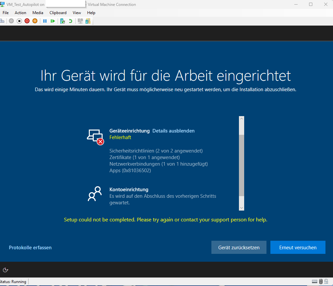Image resolution: width=333 pixels, height=286 pixels.
Task: Click the Erneut versuchen button
Action: pos(298,247)
